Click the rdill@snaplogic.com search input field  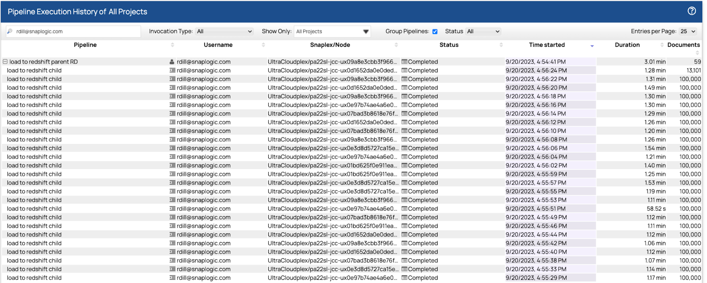point(75,31)
